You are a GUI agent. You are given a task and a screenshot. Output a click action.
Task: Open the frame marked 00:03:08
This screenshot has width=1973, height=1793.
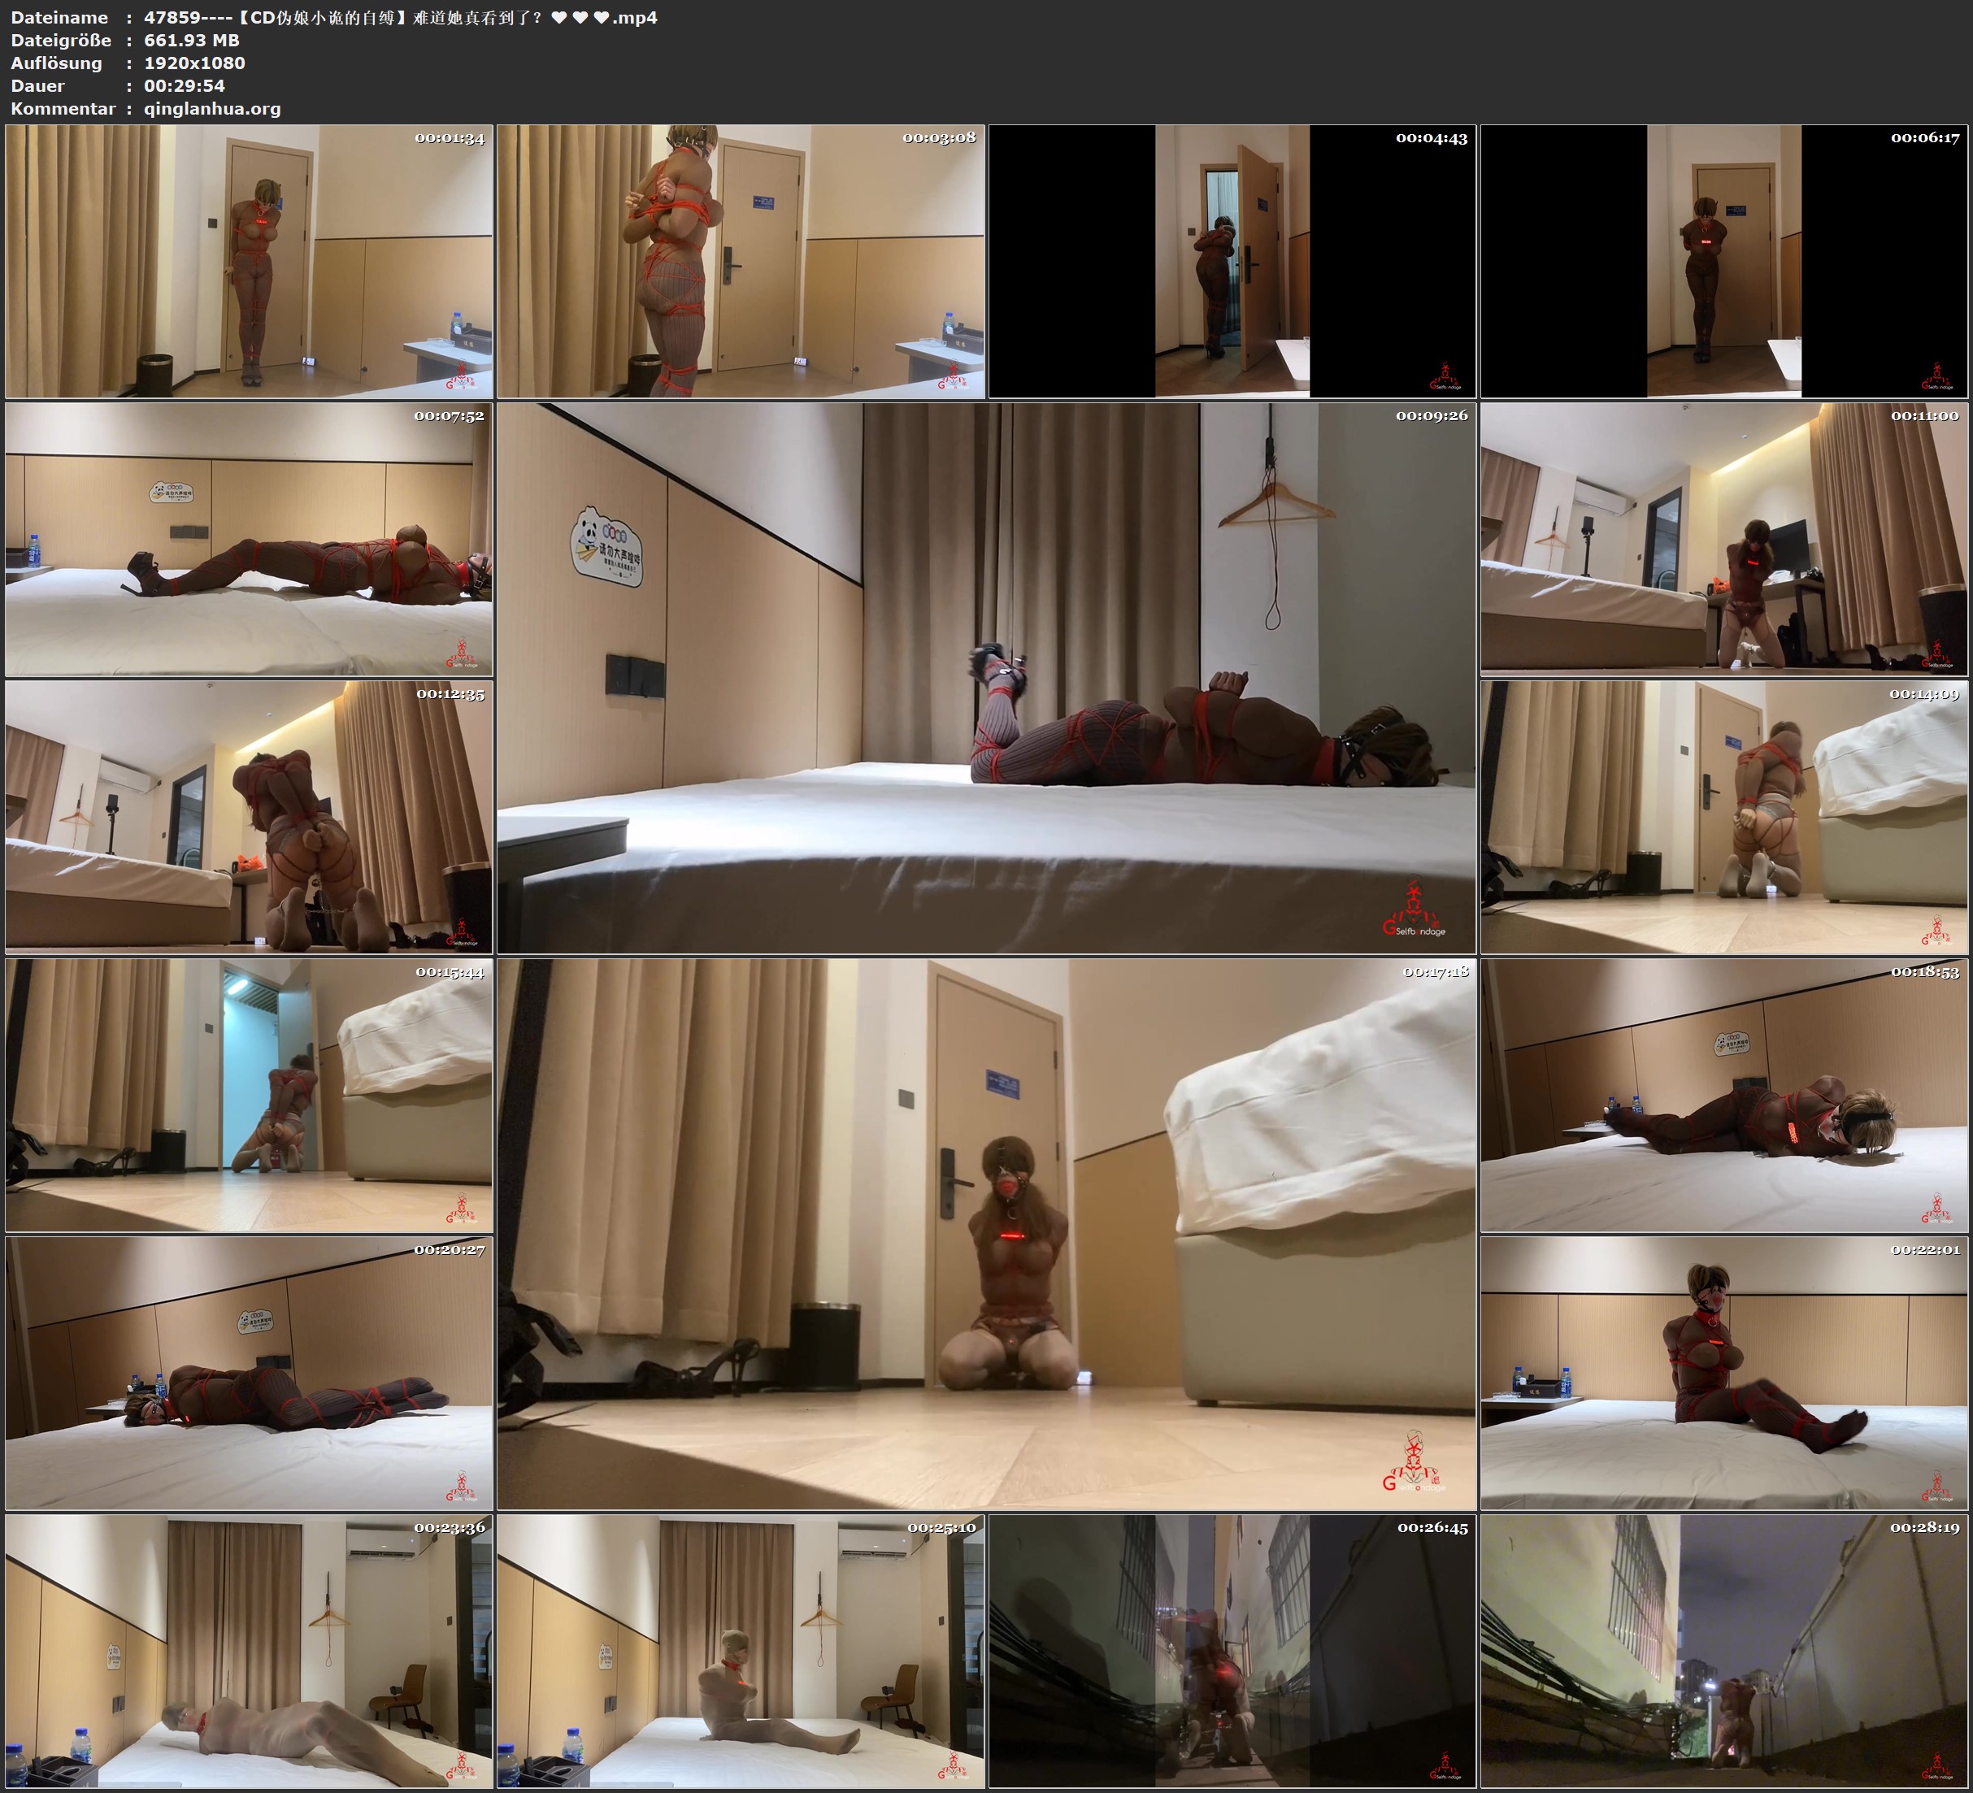(x=741, y=260)
